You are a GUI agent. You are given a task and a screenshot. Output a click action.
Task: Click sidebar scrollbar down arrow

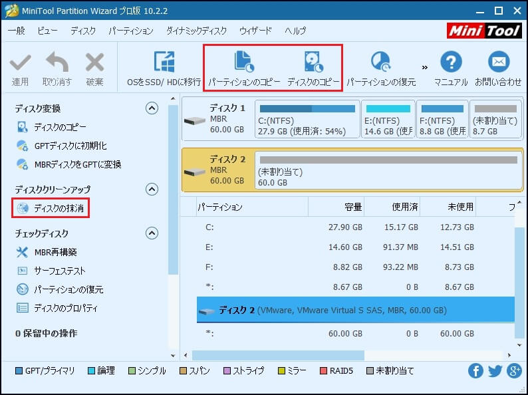[x=173, y=356]
